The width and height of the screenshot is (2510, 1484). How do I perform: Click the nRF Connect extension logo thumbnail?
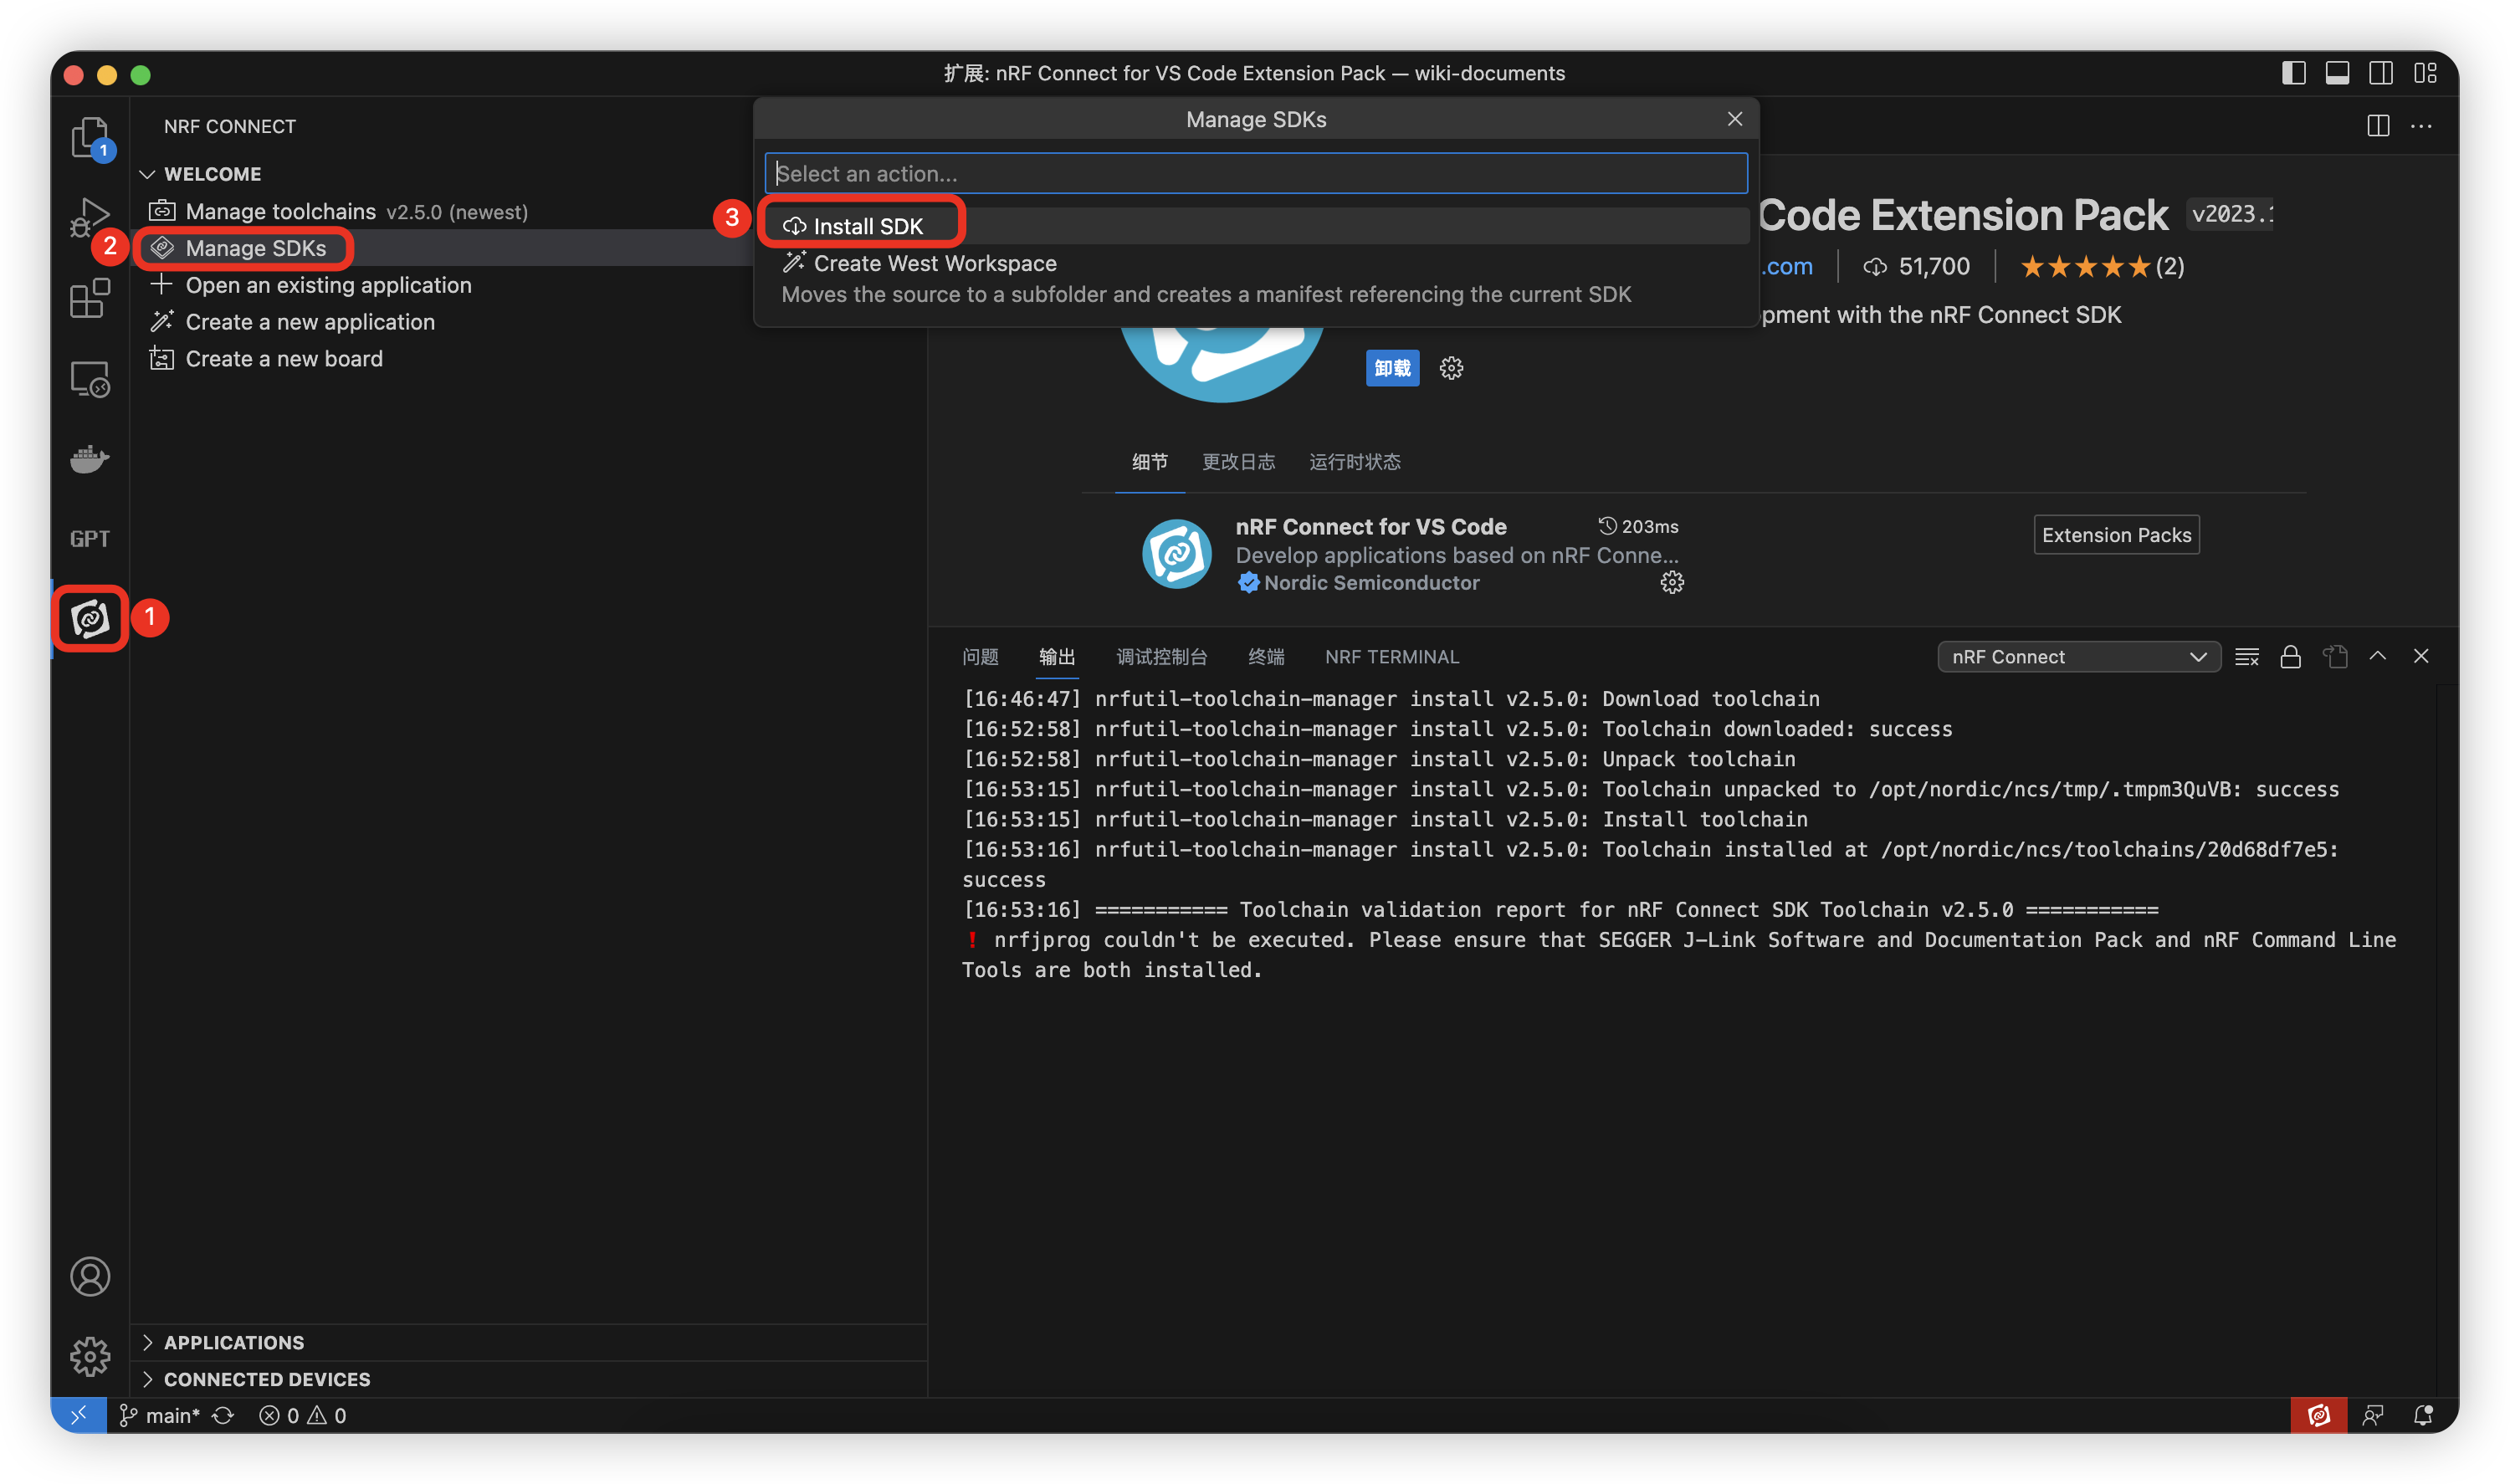pos(1176,554)
